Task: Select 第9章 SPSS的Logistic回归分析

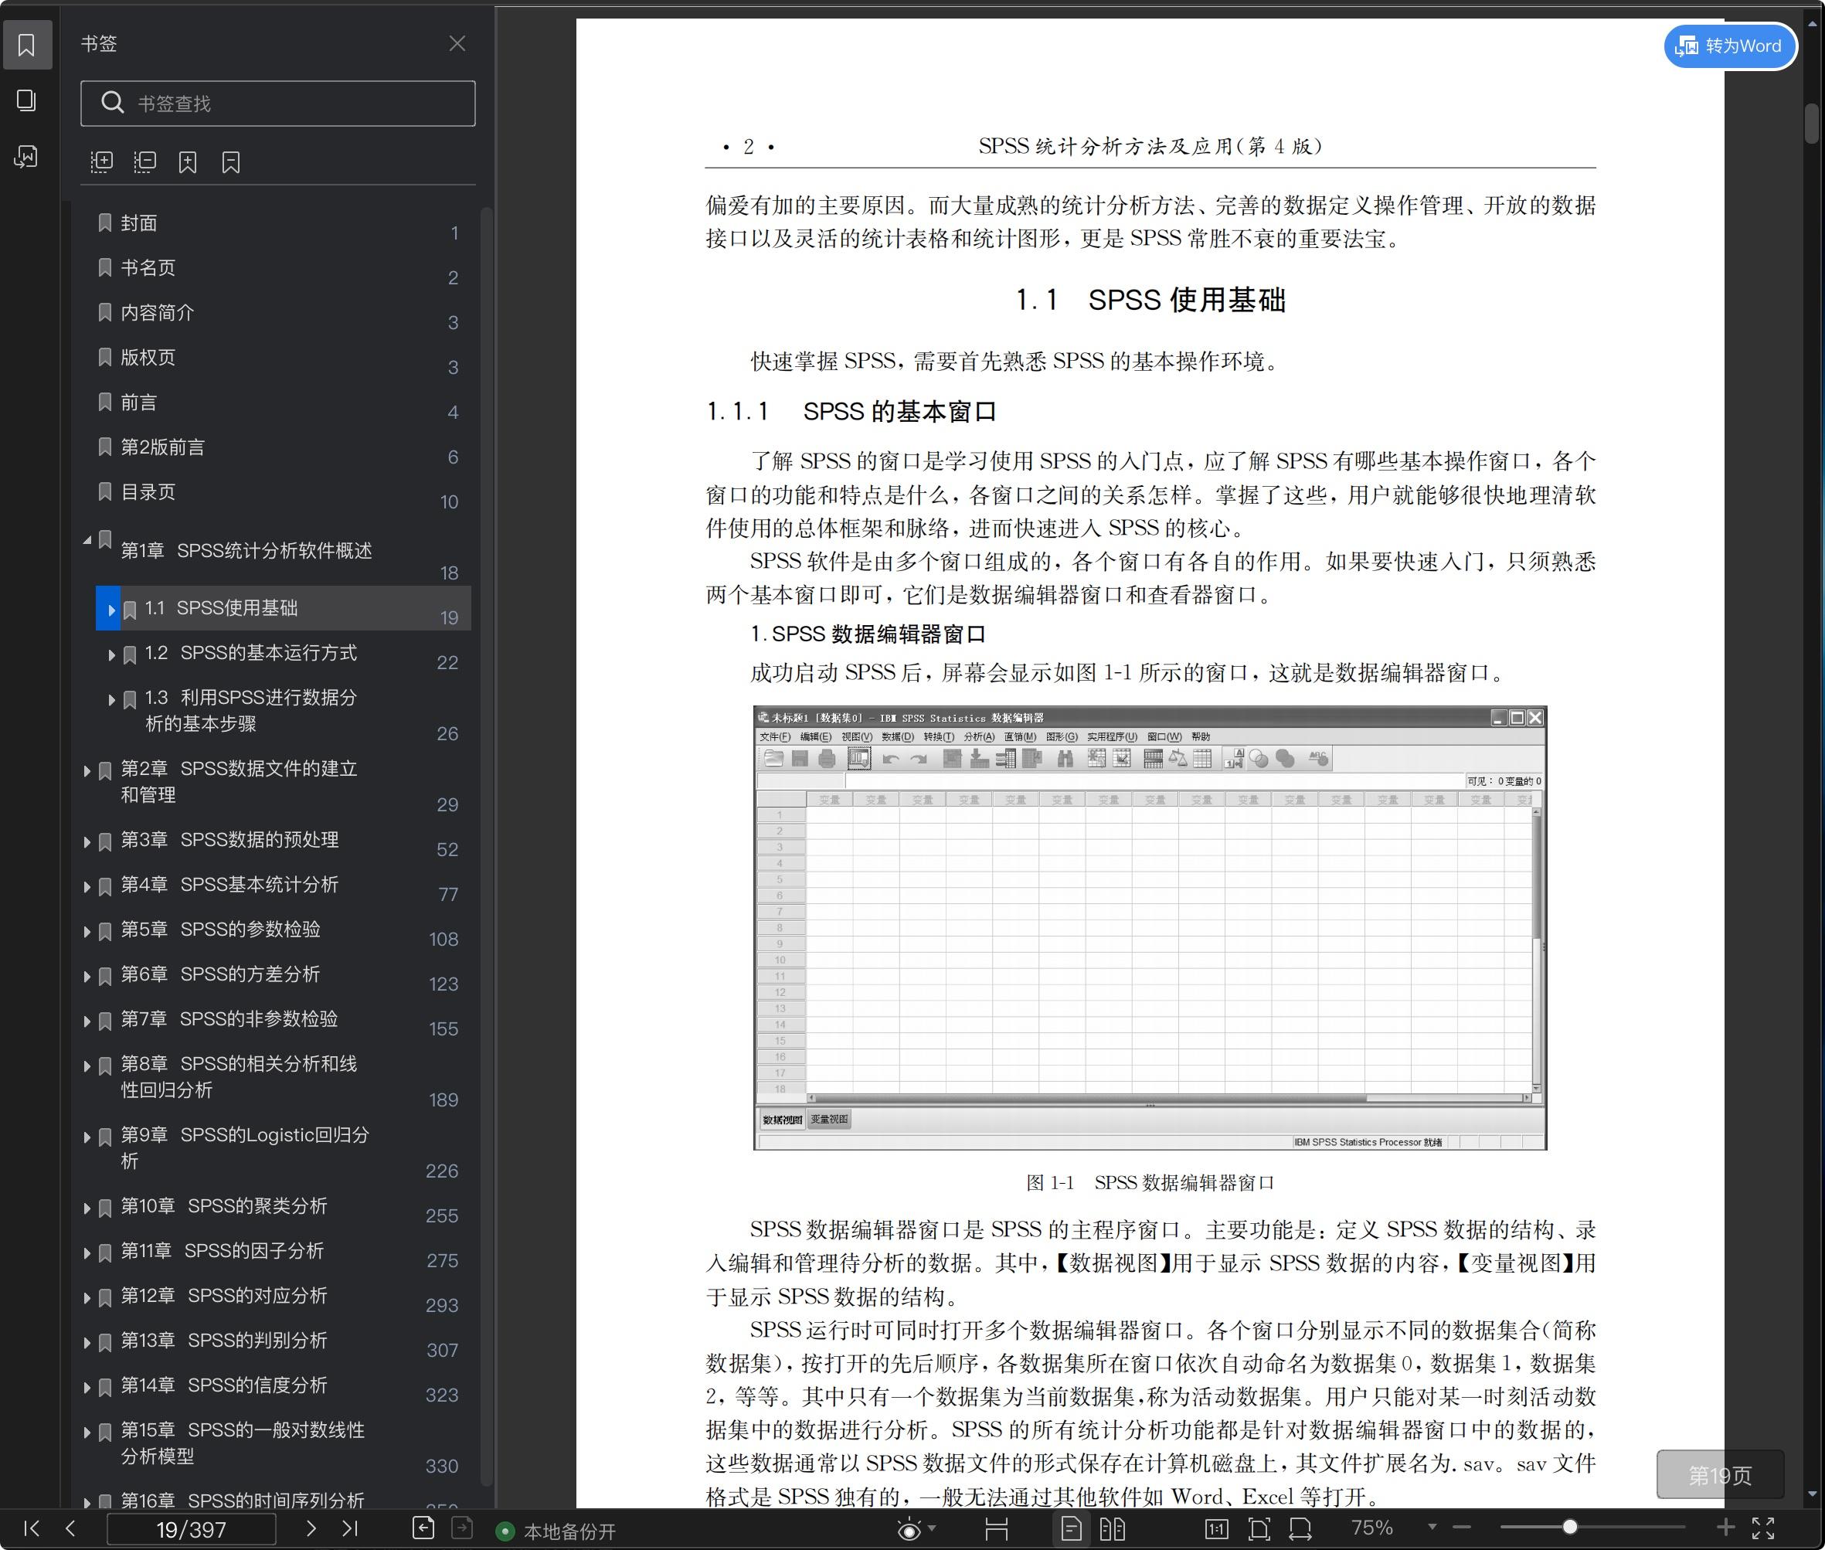Action: [245, 1147]
